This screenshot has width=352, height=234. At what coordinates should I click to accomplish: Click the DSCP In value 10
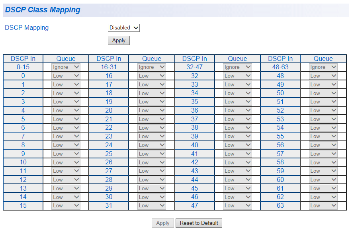point(23,162)
